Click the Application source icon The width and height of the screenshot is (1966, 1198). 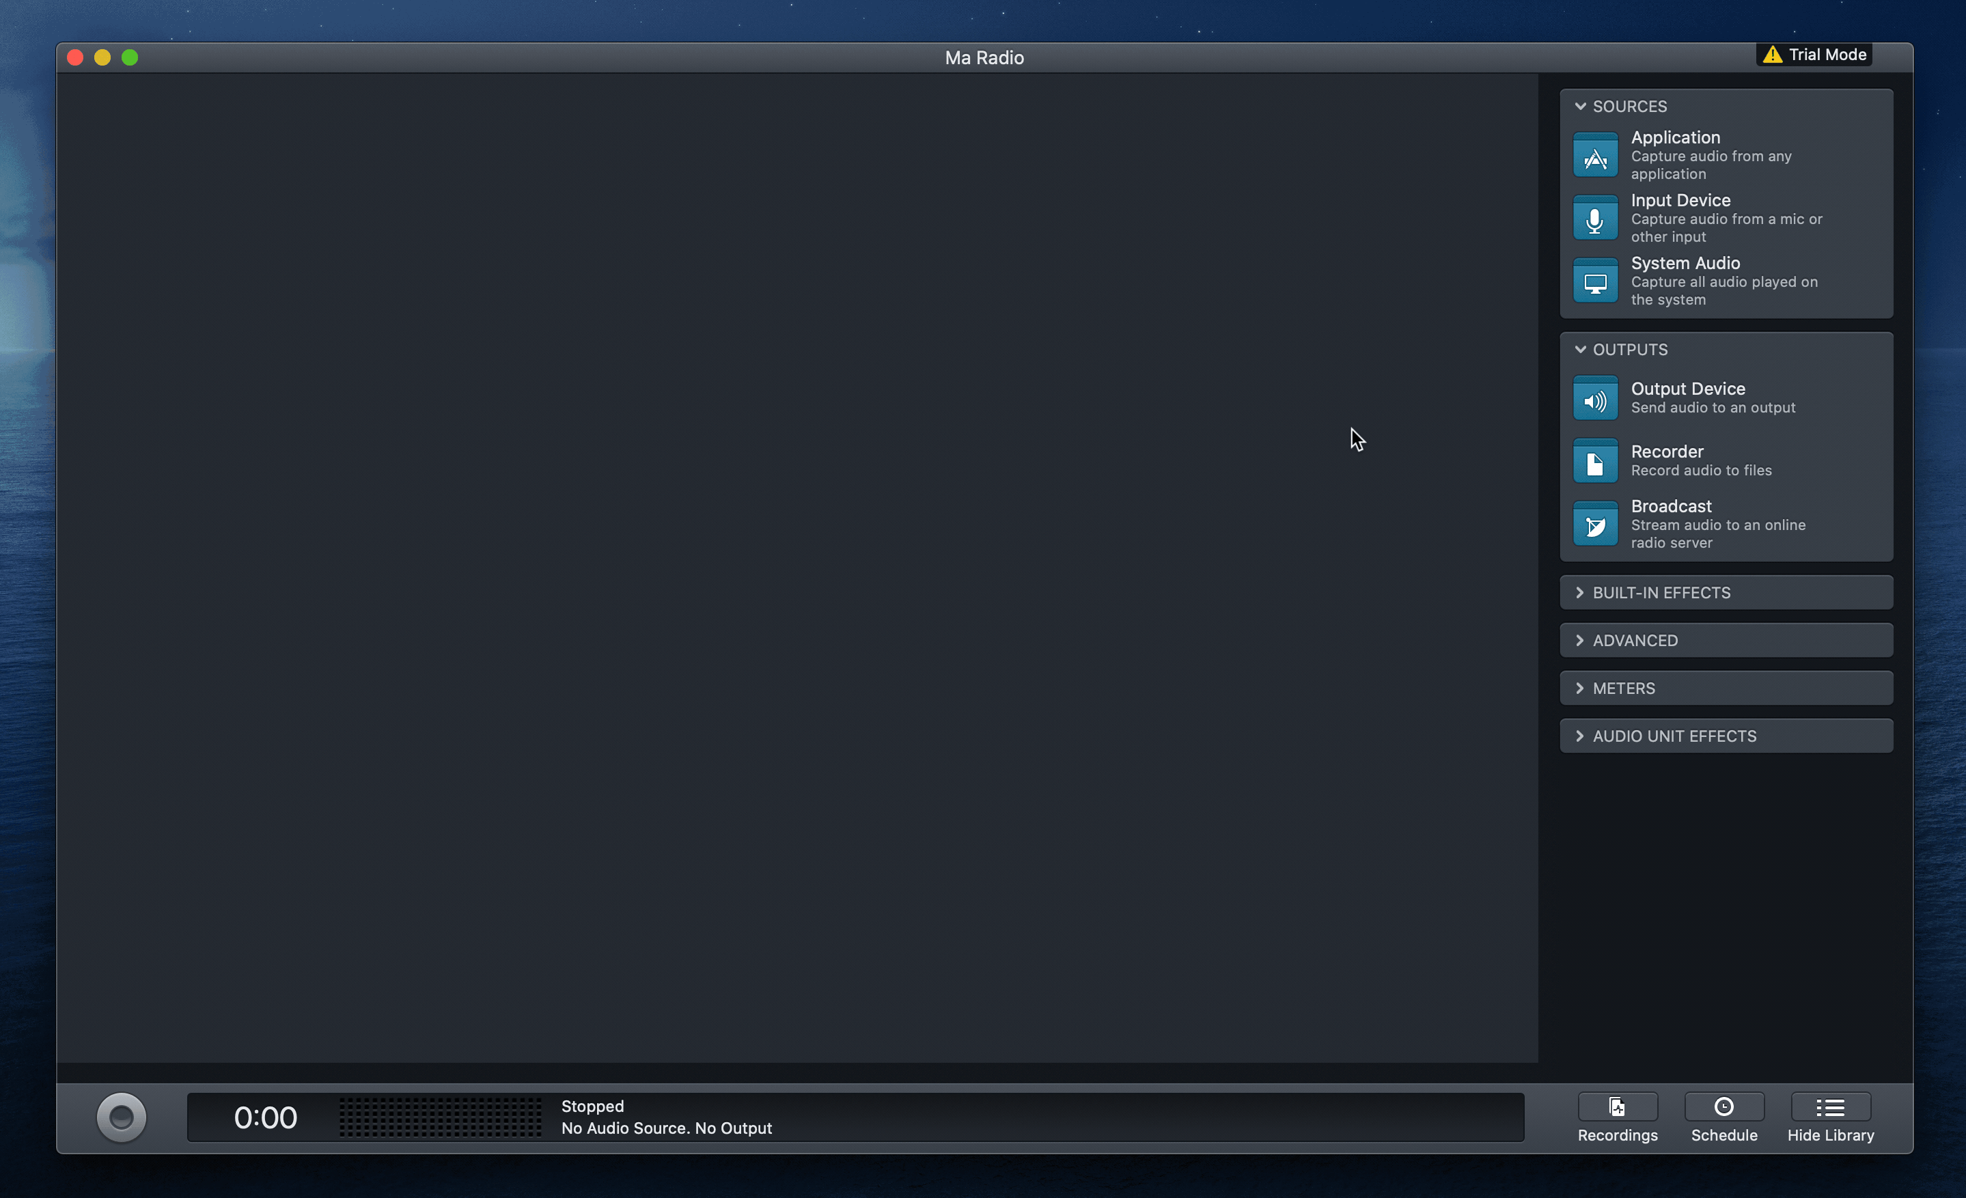[1595, 155]
